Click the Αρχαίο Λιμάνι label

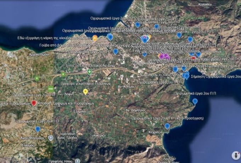39,54
